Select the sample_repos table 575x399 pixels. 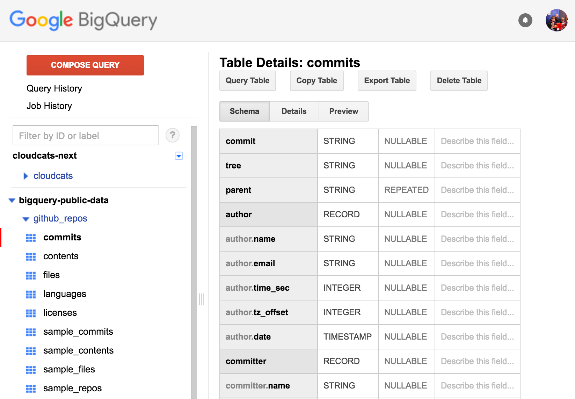(x=72, y=388)
